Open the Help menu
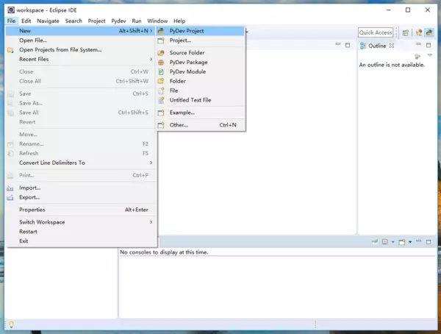 pos(179,21)
